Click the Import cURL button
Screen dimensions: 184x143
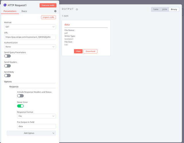[49, 17]
